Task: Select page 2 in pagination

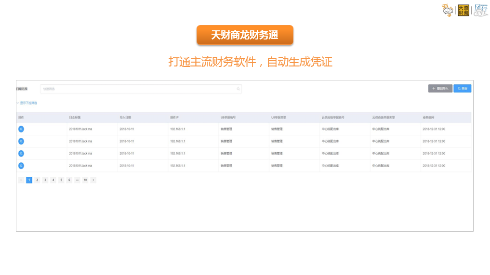Action: pos(37,180)
